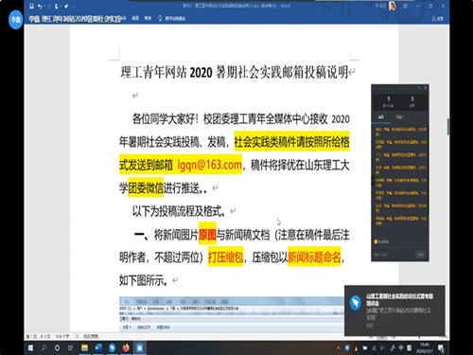Viewport: 473px width, 355px height.
Task: Expand the system tray hidden icons chevron
Action: [338, 348]
